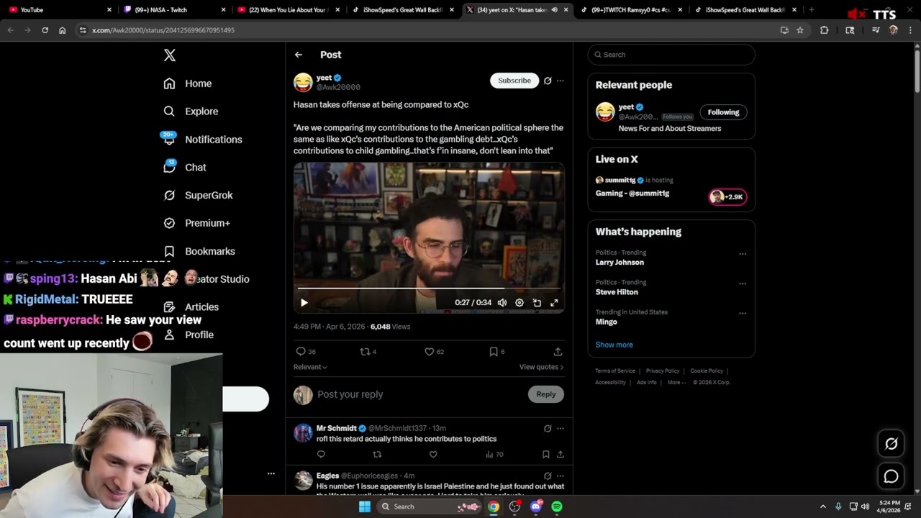Reply to Mr Schmidt's comment
The image size is (921, 518).
click(x=321, y=455)
